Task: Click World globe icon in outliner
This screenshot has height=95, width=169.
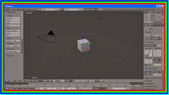Action: click(149, 17)
